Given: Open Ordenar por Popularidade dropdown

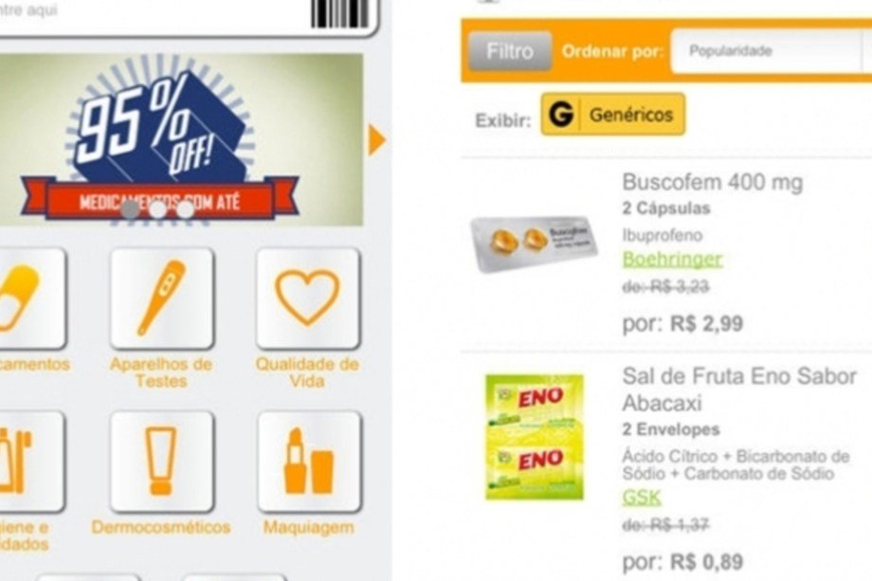Looking at the screenshot, I should coord(771,50).
